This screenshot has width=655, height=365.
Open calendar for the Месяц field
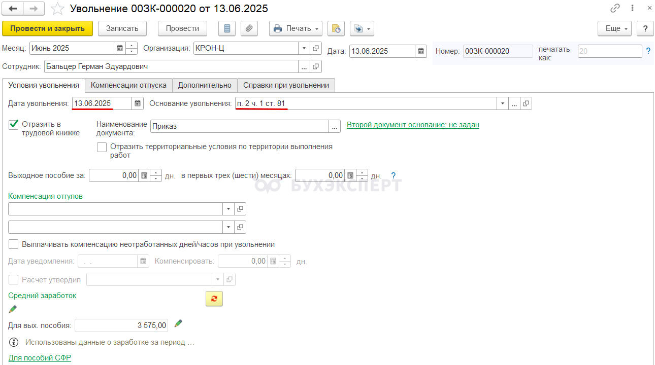coord(120,49)
